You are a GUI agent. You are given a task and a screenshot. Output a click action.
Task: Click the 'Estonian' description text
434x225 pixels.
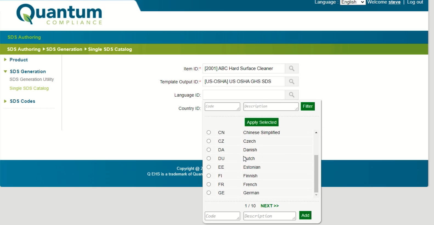pos(252,167)
